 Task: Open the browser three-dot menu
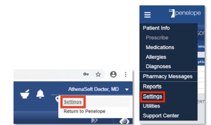point(126,74)
